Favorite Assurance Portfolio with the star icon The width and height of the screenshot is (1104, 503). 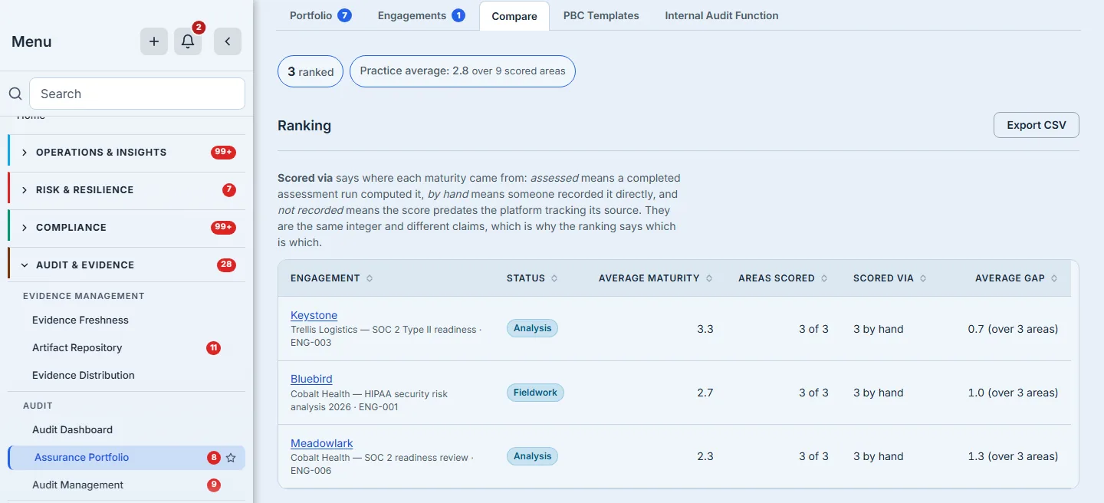[231, 458]
